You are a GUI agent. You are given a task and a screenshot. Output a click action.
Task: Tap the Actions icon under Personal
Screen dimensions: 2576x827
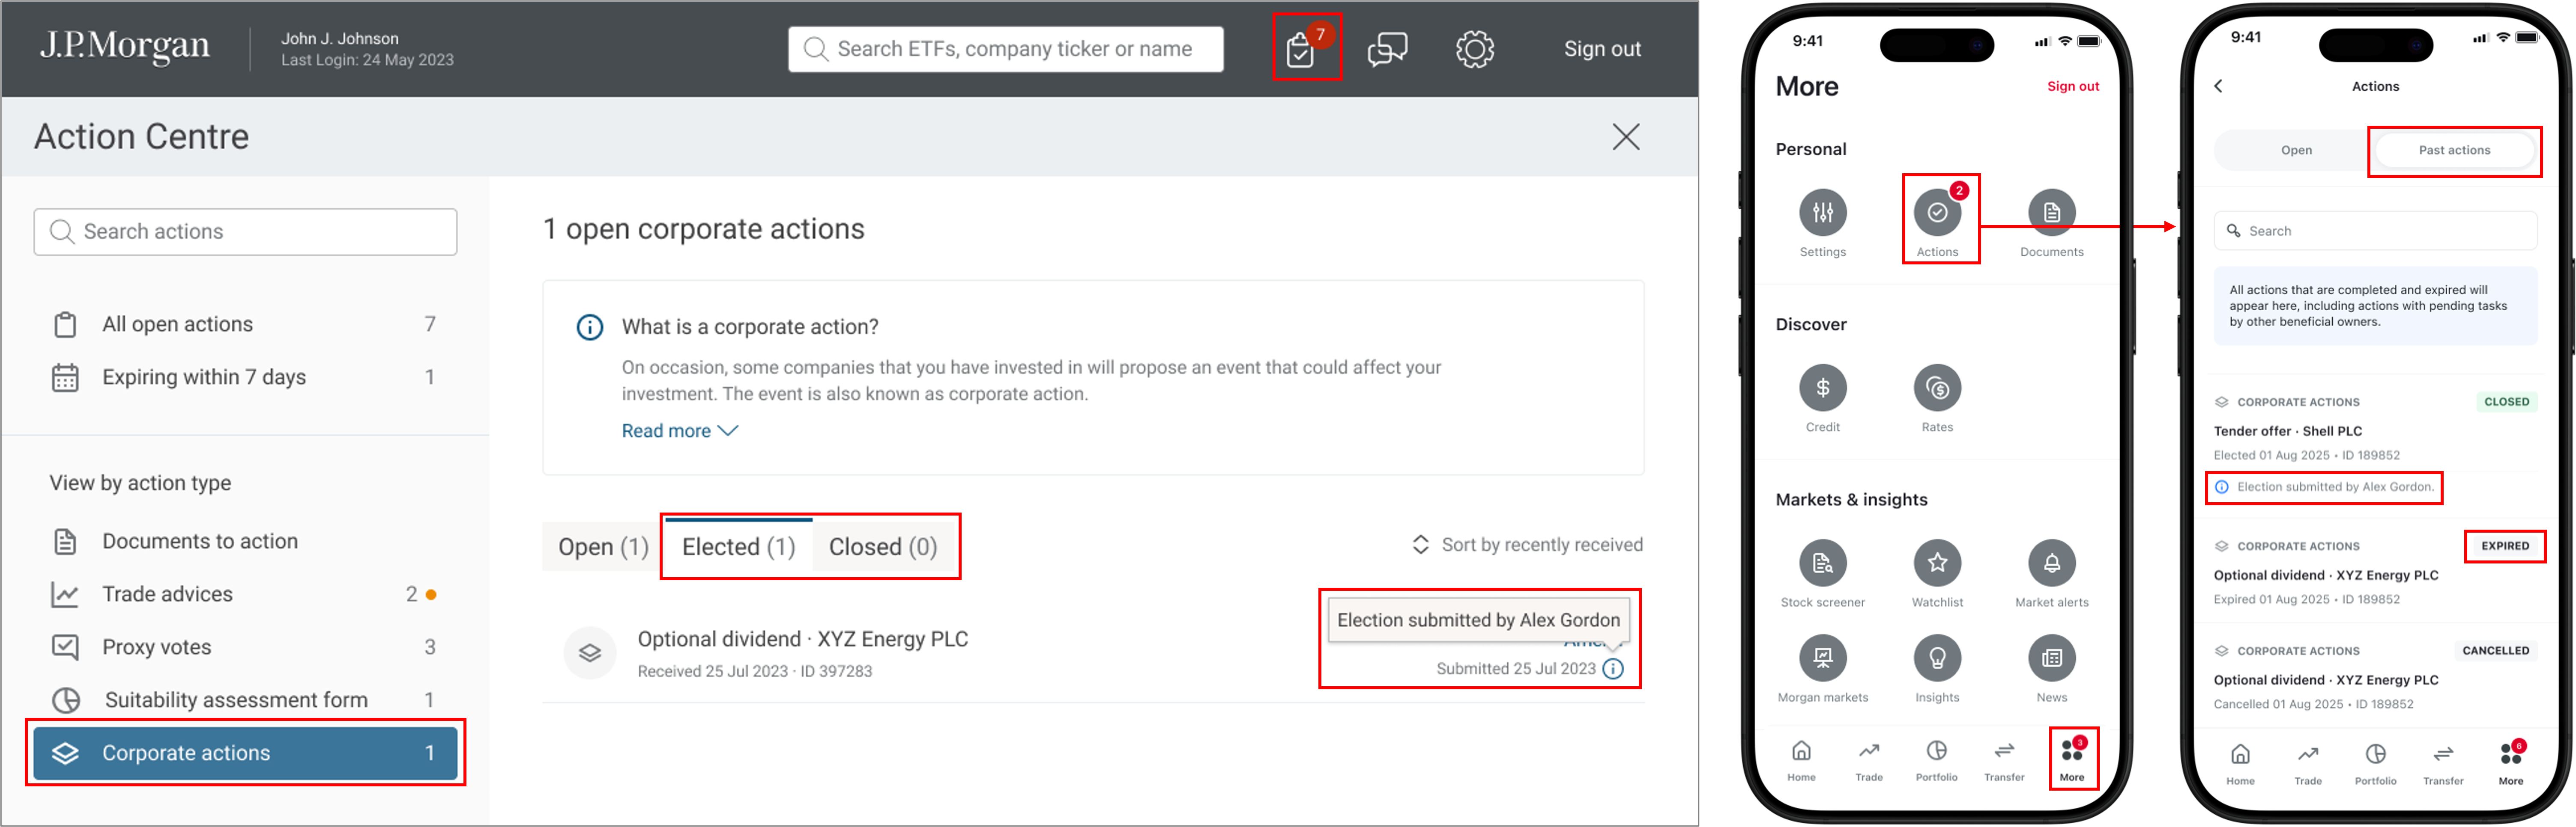[x=1937, y=213]
